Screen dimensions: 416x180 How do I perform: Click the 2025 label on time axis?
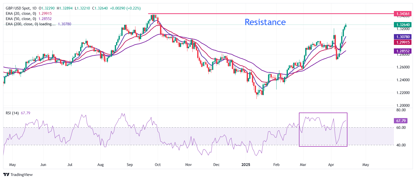pyautogui.click(x=246, y=165)
